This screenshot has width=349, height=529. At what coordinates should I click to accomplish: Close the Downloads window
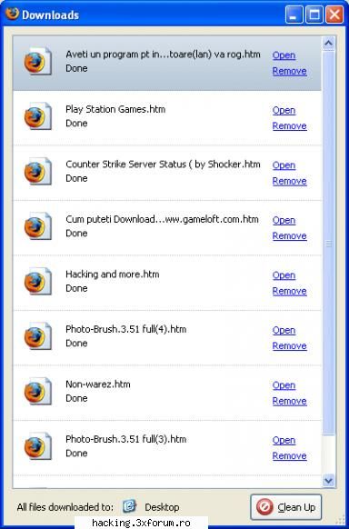pyautogui.click(x=334, y=15)
